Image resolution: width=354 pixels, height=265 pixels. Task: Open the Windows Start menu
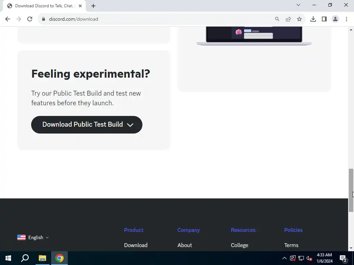8,258
